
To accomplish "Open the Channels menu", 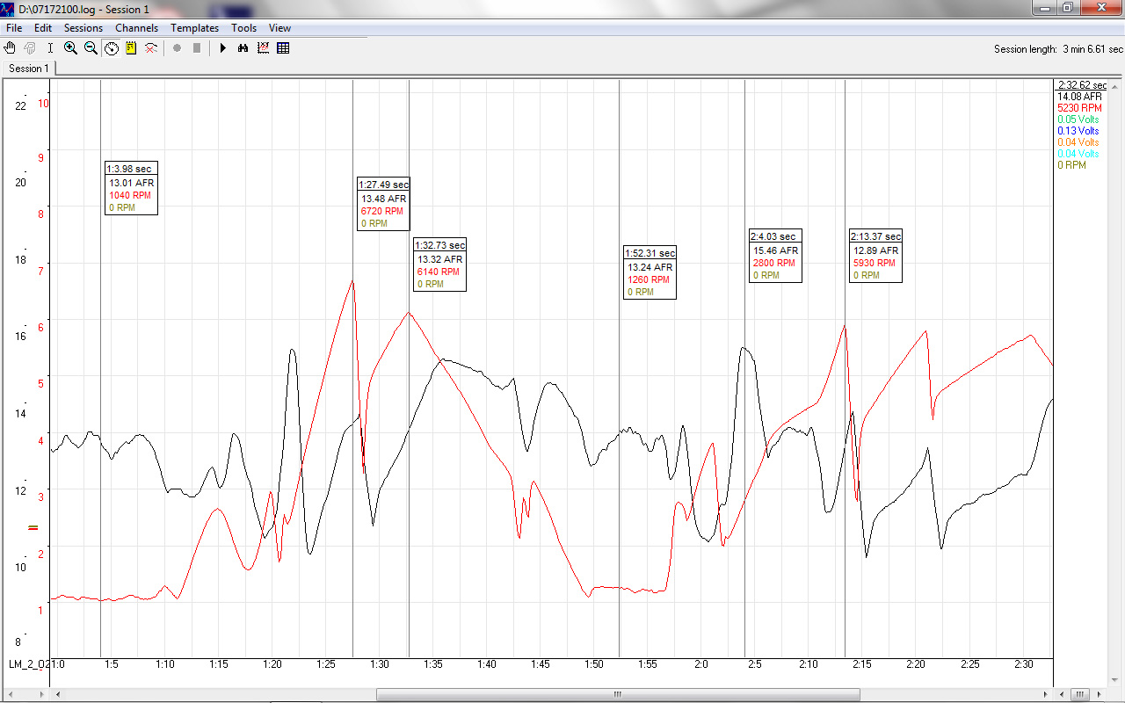I will coord(136,28).
